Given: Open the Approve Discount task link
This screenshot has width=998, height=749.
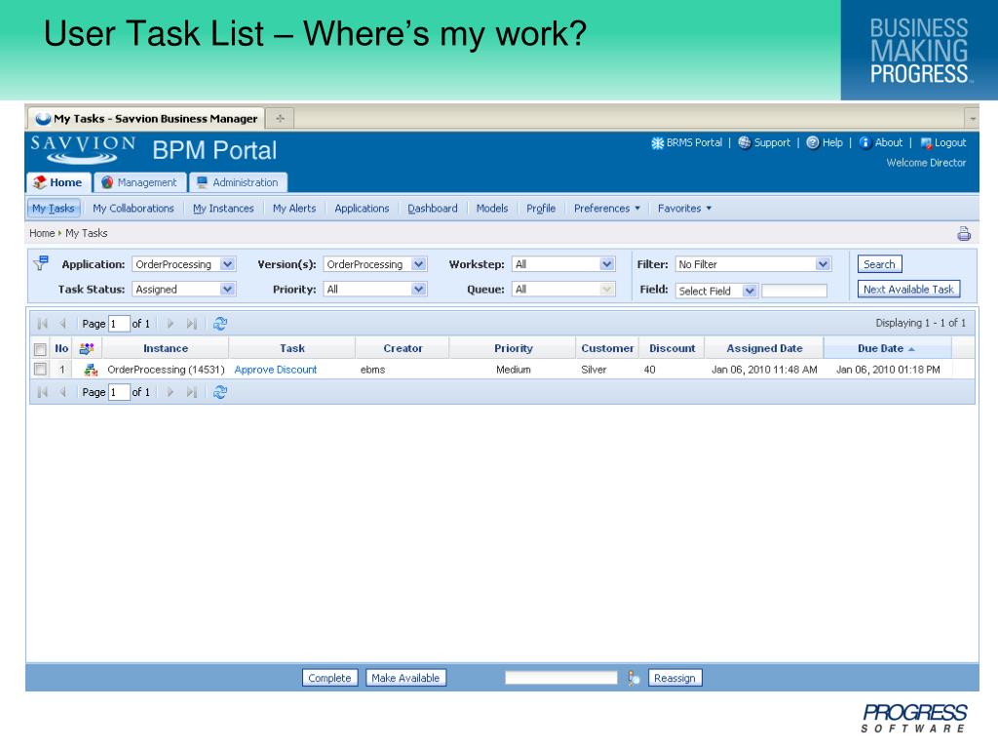Looking at the screenshot, I should (x=276, y=370).
